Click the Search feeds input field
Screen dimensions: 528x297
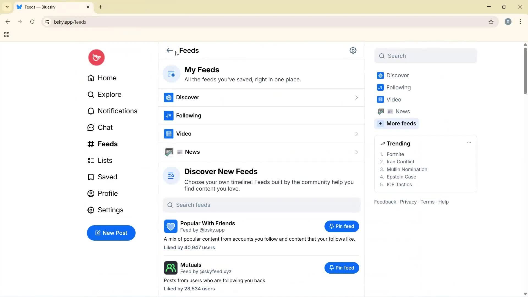[x=261, y=205]
